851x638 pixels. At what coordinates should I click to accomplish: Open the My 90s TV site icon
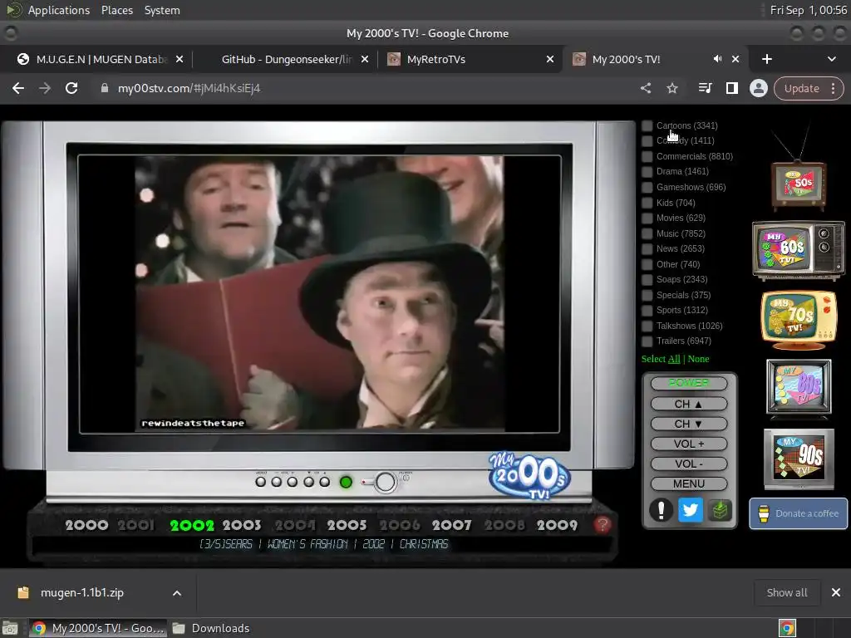(799, 459)
